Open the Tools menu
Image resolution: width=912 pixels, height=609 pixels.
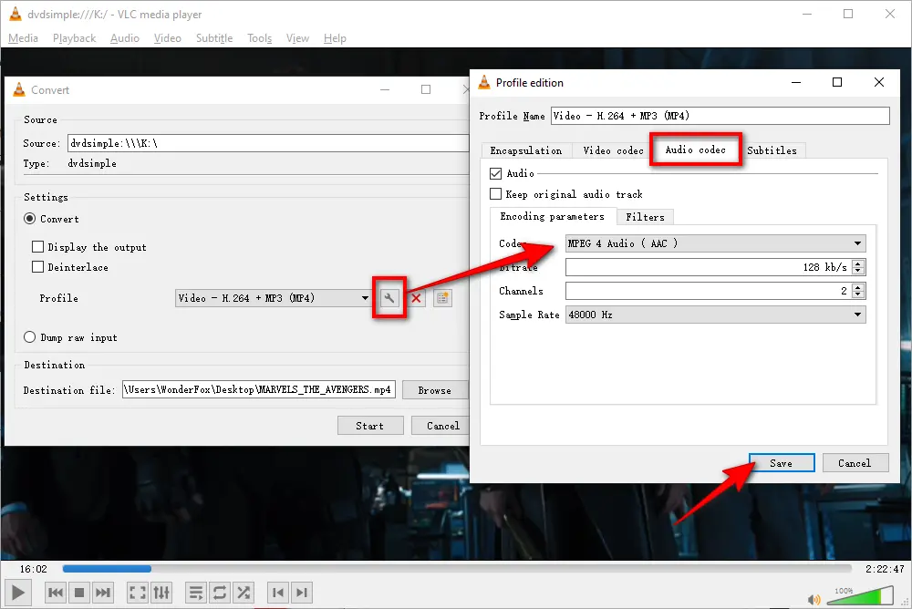(x=259, y=37)
